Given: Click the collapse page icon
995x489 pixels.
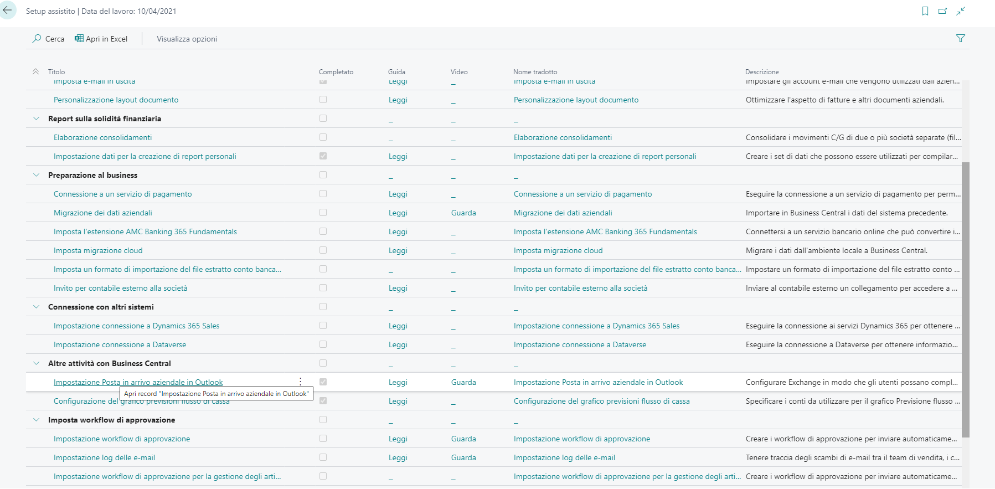Looking at the screenshot, I should point(961,11).
